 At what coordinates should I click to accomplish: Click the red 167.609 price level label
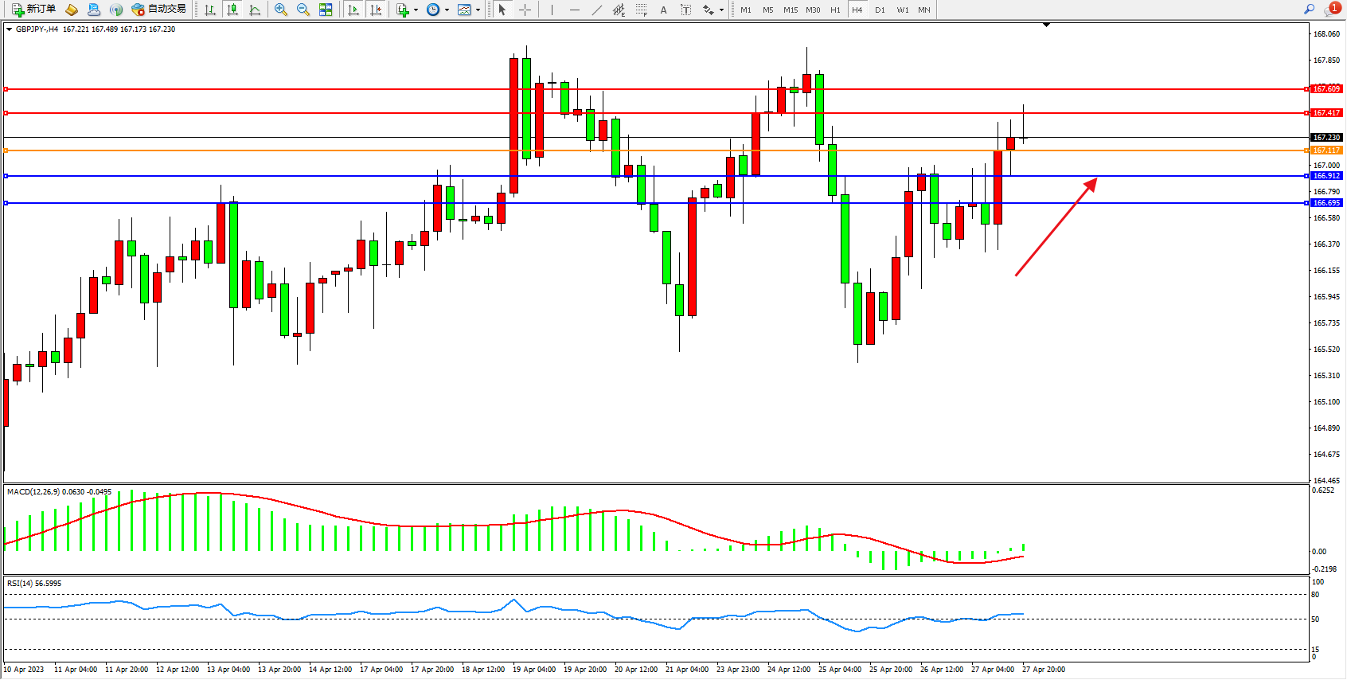click(x=1326, y=89)
